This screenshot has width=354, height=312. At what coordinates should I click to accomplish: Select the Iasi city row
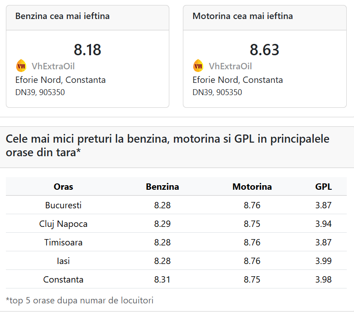pos(63,261)
